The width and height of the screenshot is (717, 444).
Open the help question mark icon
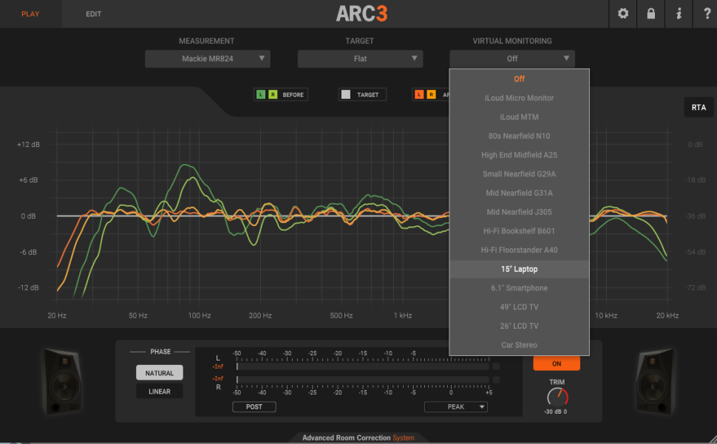(x=707, y=14)
